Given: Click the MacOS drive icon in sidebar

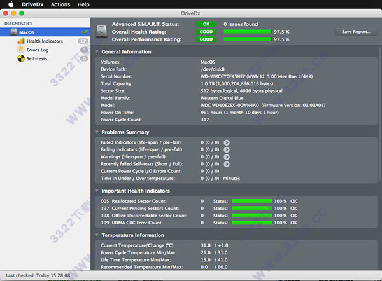Looking at the screenshot, I should point(13,32).
